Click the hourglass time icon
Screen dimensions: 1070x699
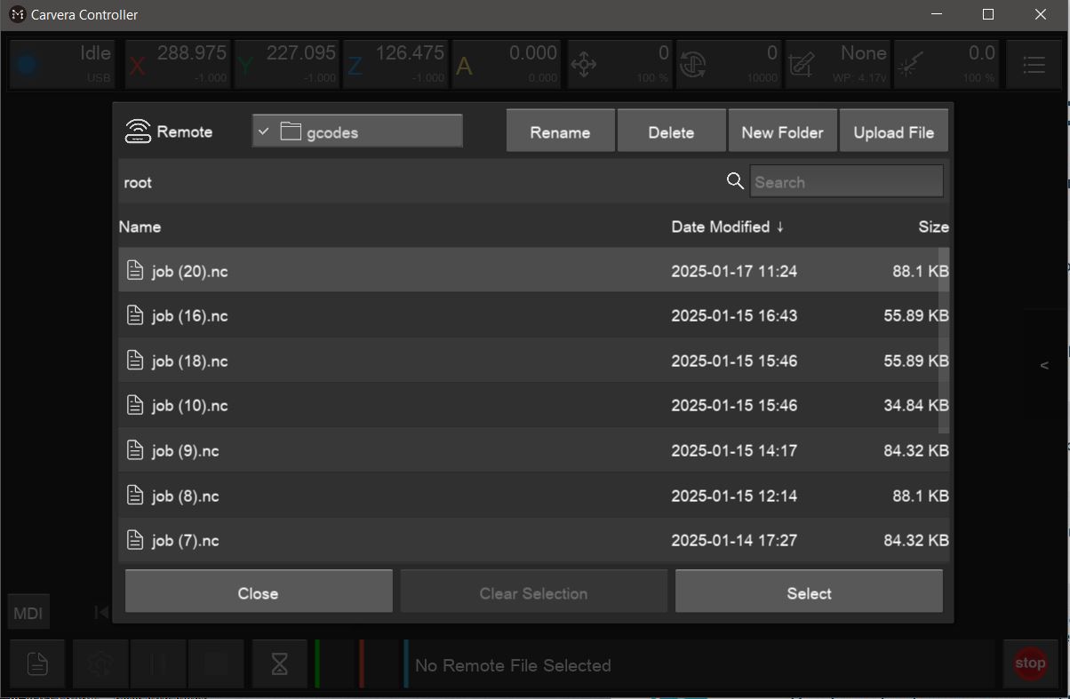(x=279, y=663)
